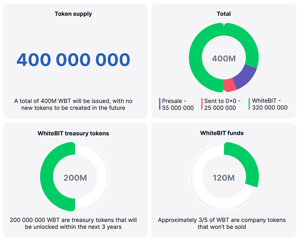Click the WhiteBIT funds heading
Viewport: 299px width, 240px height.
222,133
